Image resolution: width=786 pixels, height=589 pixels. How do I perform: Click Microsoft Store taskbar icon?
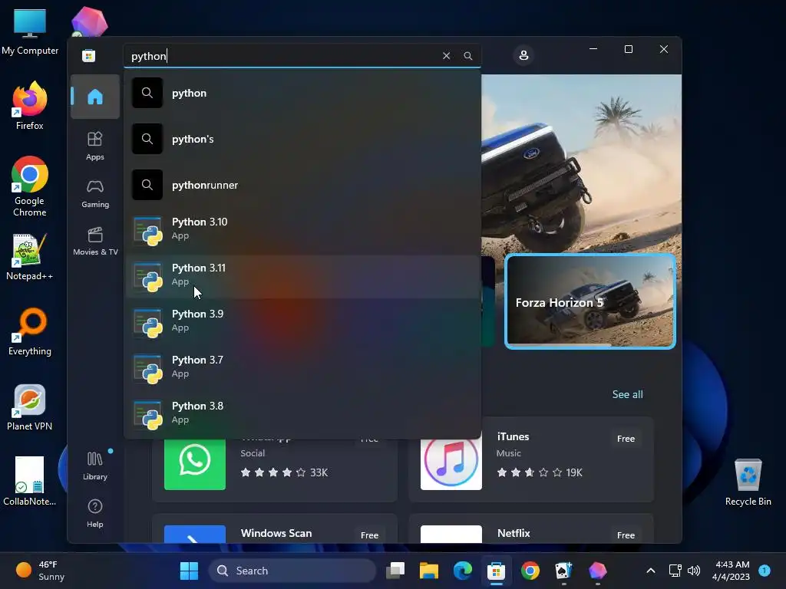[x=497, y=571]
